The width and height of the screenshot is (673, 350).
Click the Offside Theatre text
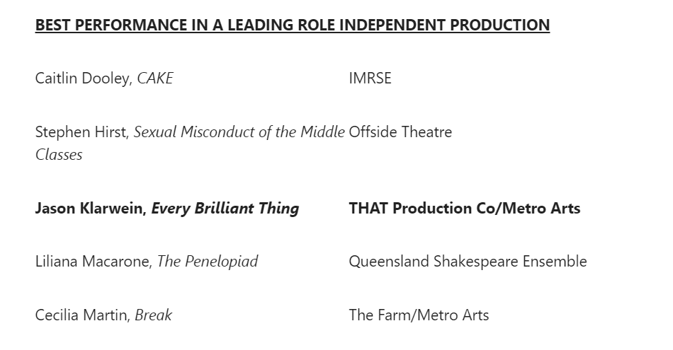tap(400, 132)
